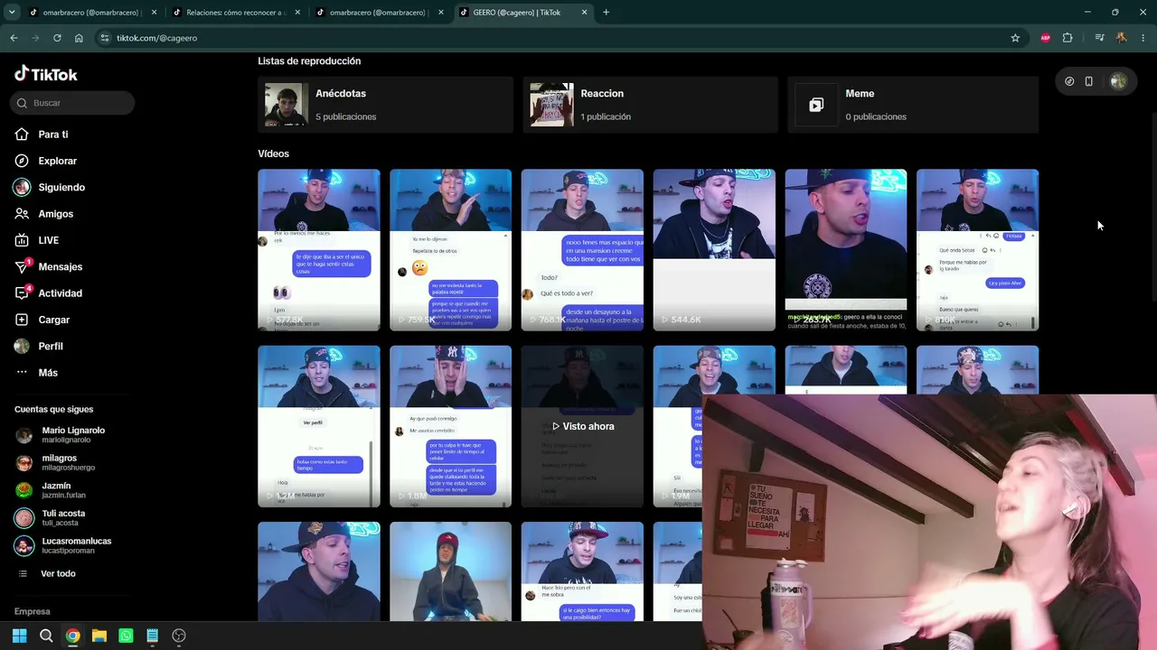1157x650 pixels.
Task: Open WhatsApp from the taskbar
Action: pyautogui.click(x=126, y=636)
